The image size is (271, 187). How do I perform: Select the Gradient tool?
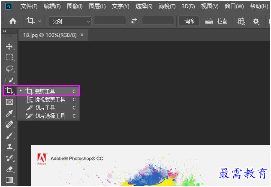click(9, 180)
